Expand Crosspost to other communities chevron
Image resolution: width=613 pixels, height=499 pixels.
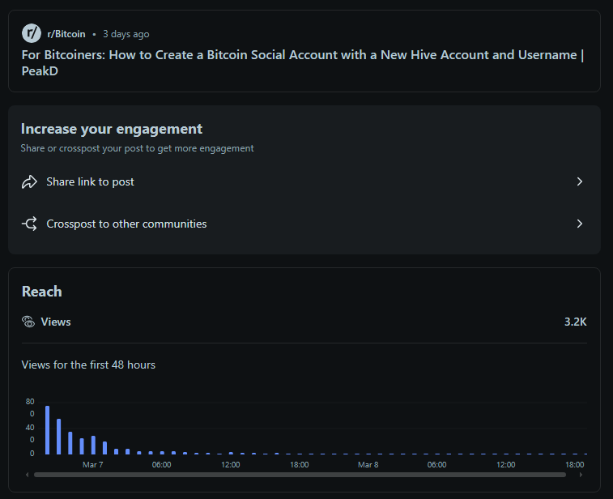(x=580, y=224)
